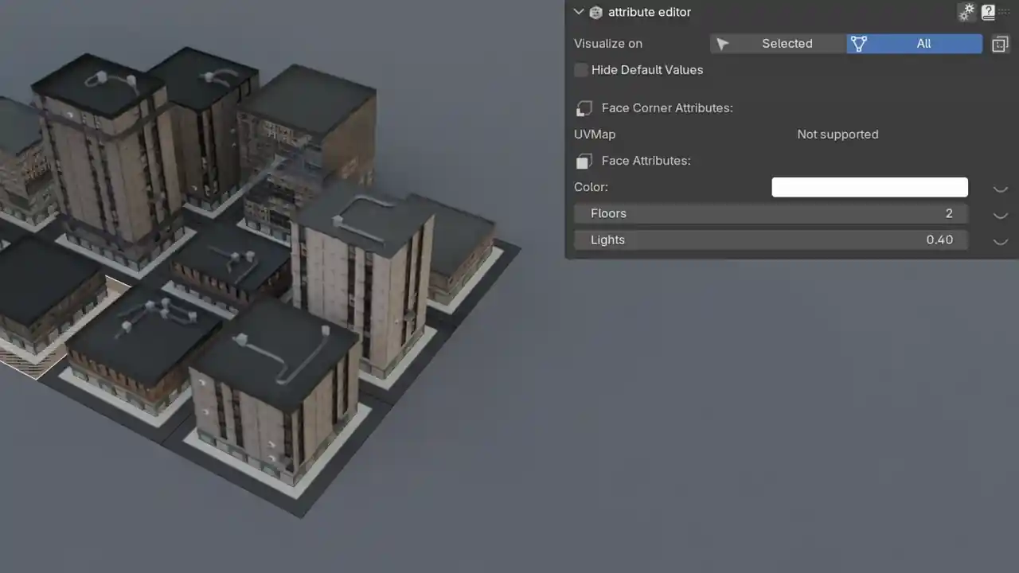Grab the panel drag handle dots

click(1004, 12)
